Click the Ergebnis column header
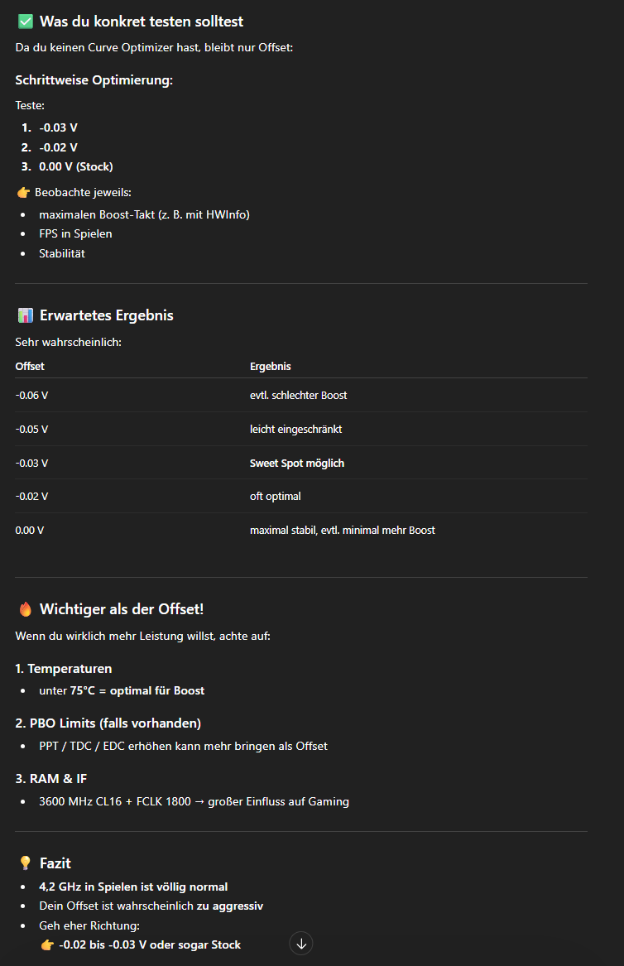The height and width of the screenshot is (966, 624). pyautogui.click(x=271, y=366)
